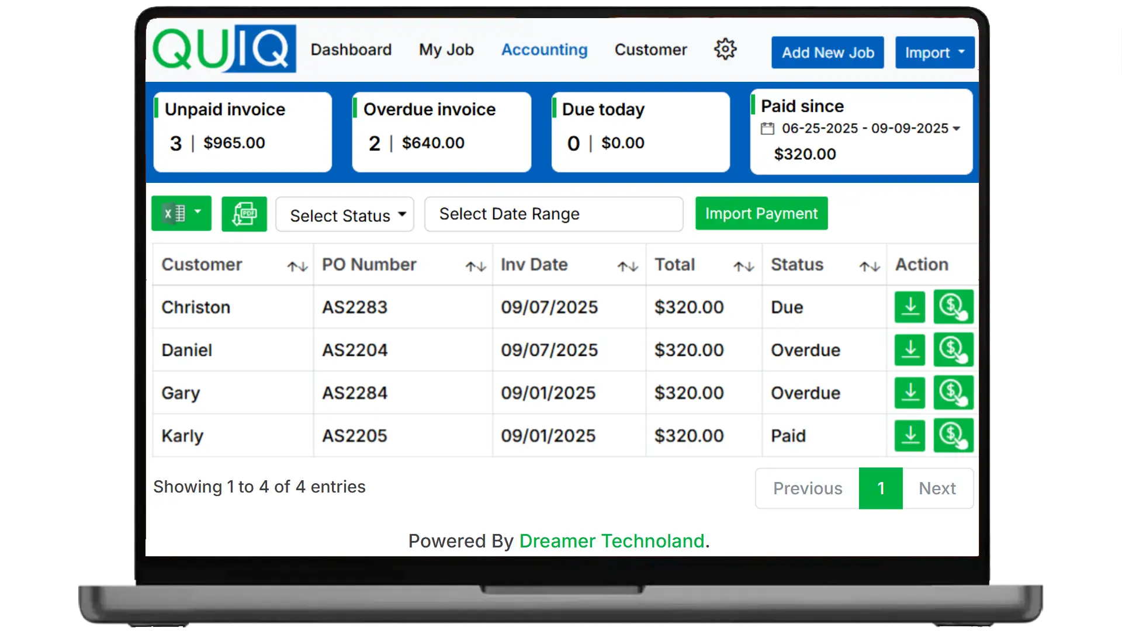
Task: Click the settings gear icon
Action: click(725, 50)
